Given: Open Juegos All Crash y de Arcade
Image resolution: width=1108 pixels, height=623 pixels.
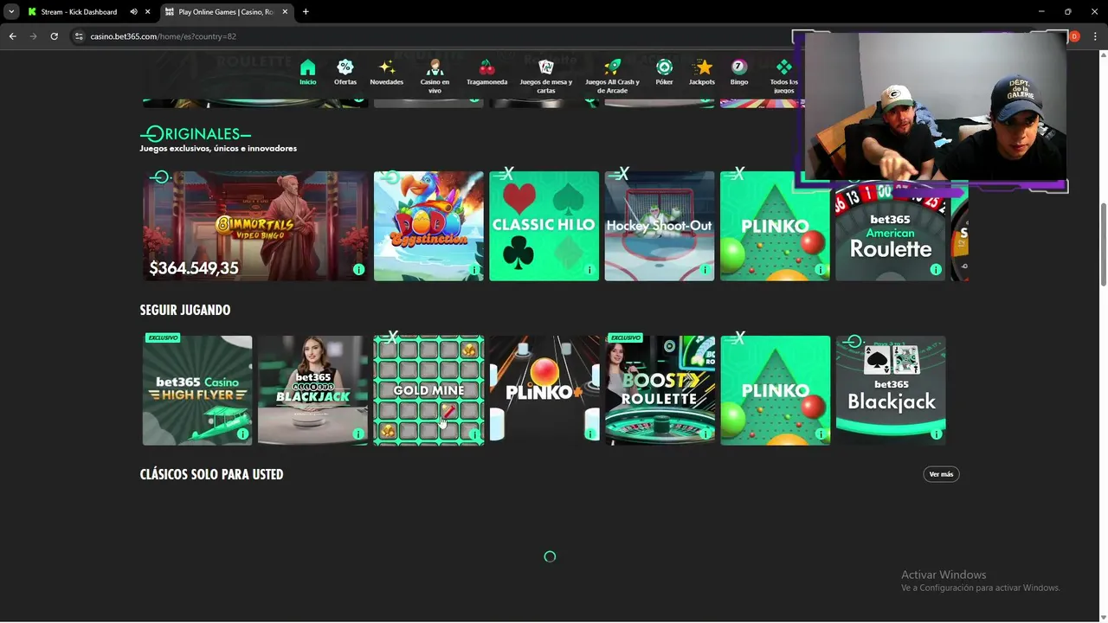Looking at the screenshot, I should 612,76.
